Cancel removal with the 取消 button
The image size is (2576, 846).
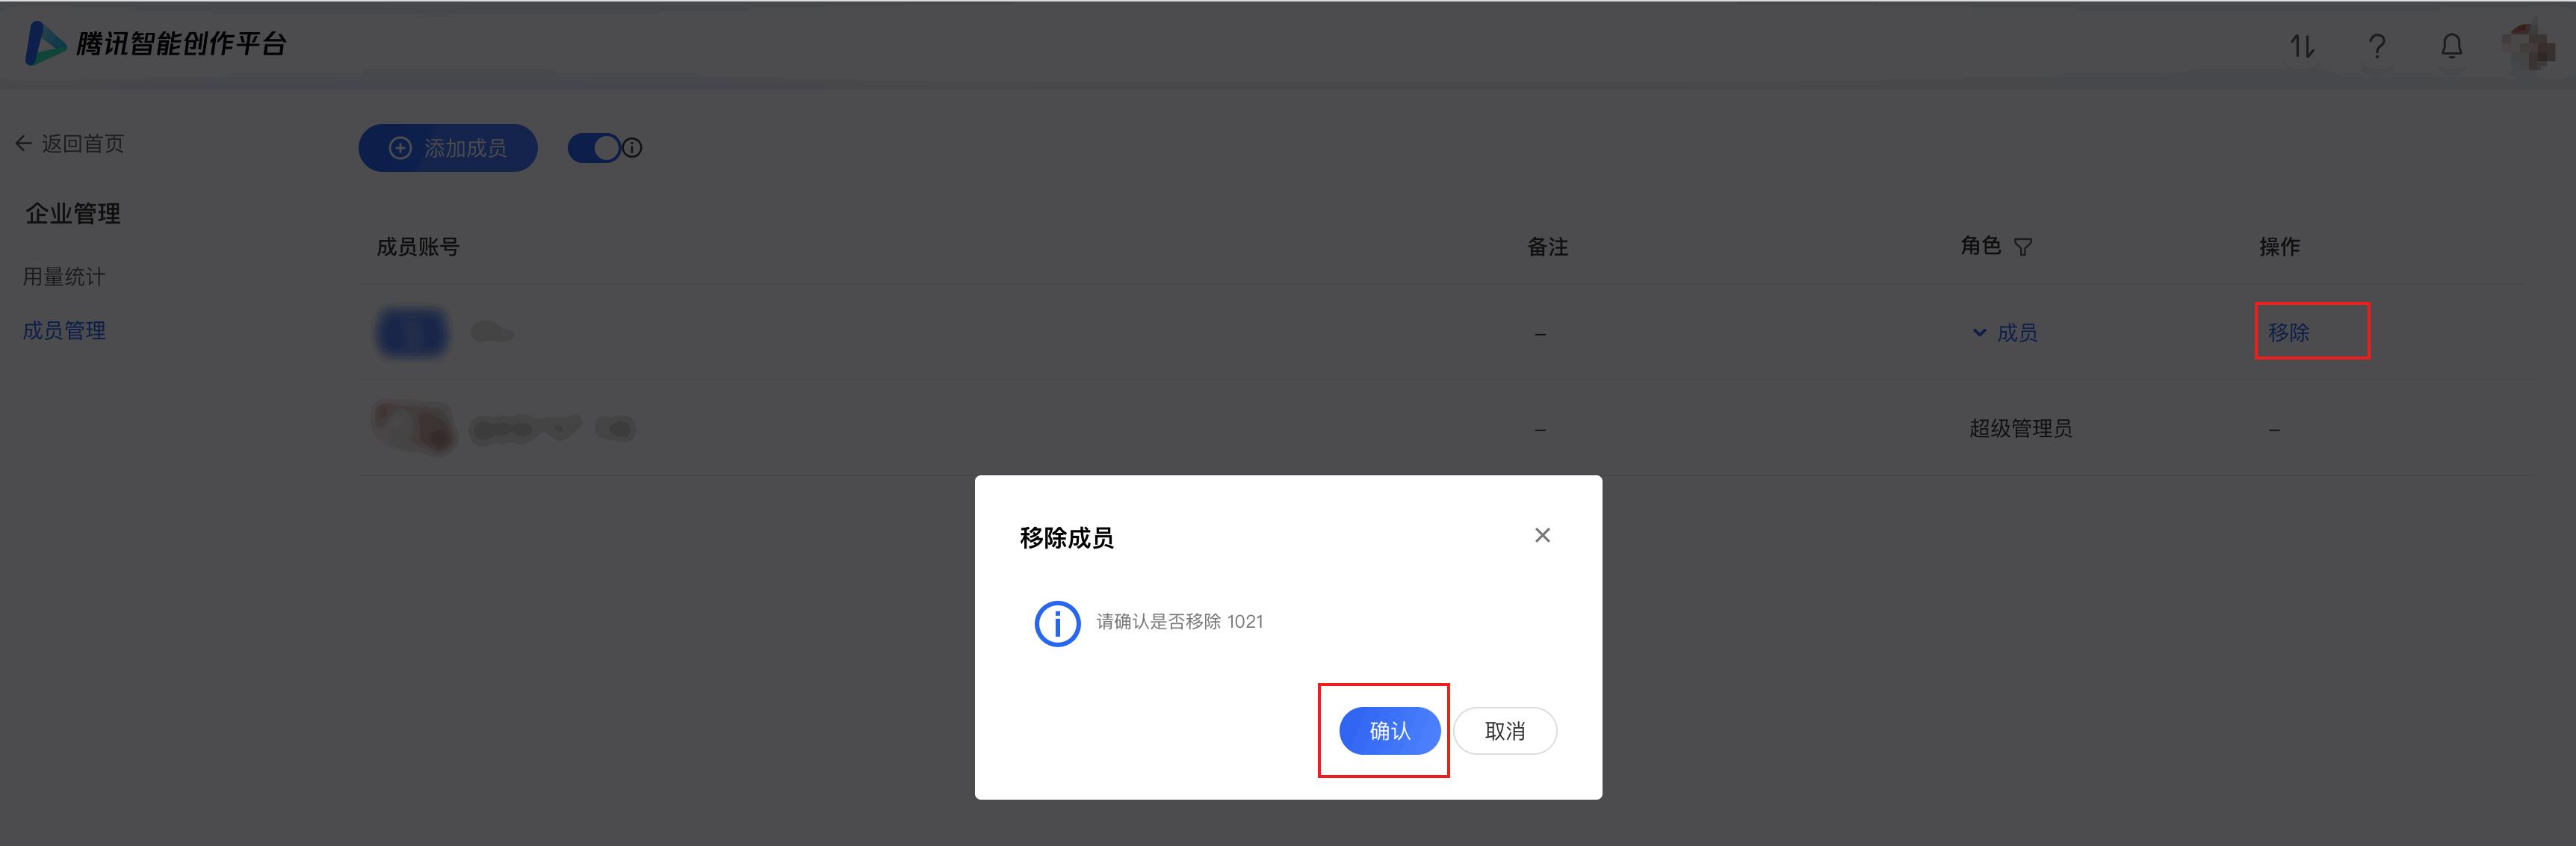(1505, 731)
